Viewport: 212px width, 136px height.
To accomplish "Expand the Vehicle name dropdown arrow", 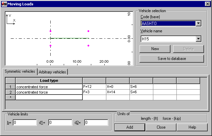I will 198,39.
